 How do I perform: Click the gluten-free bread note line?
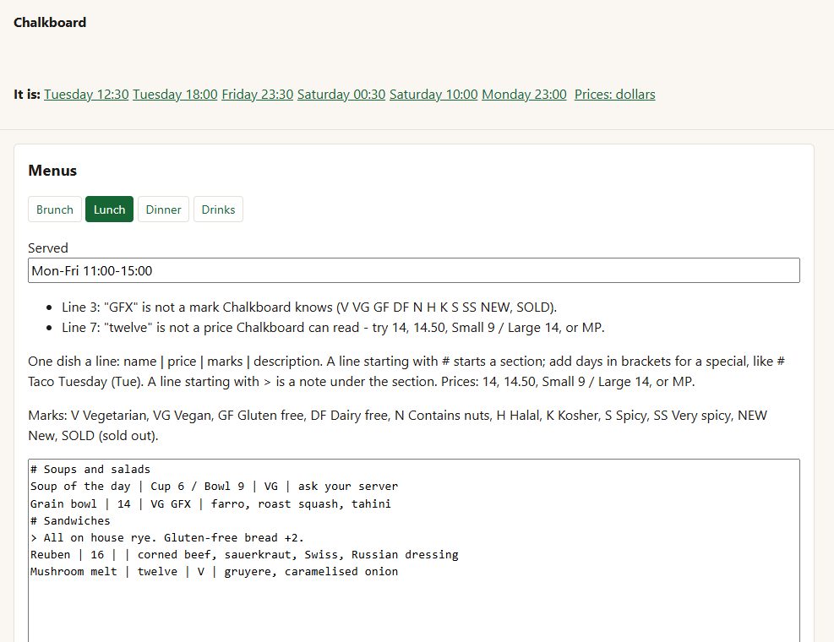[x=167, y=537]
